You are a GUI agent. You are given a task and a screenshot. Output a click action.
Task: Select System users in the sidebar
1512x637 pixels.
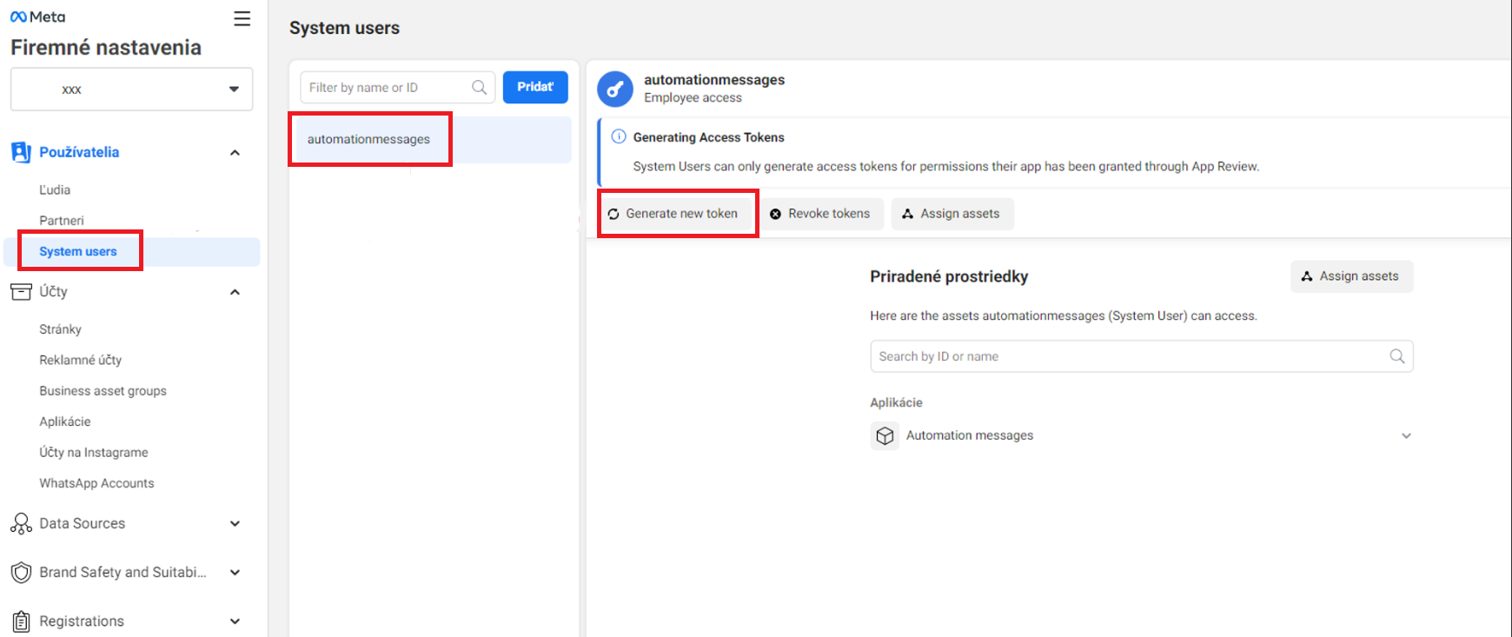pyautogui.click(x=132, y=252)
